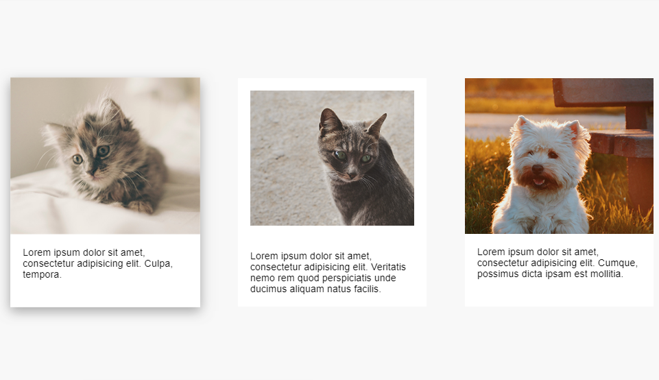
Task: Click the line "ducimus aliquam natus facilis."
Action: (x=315, y=289)
